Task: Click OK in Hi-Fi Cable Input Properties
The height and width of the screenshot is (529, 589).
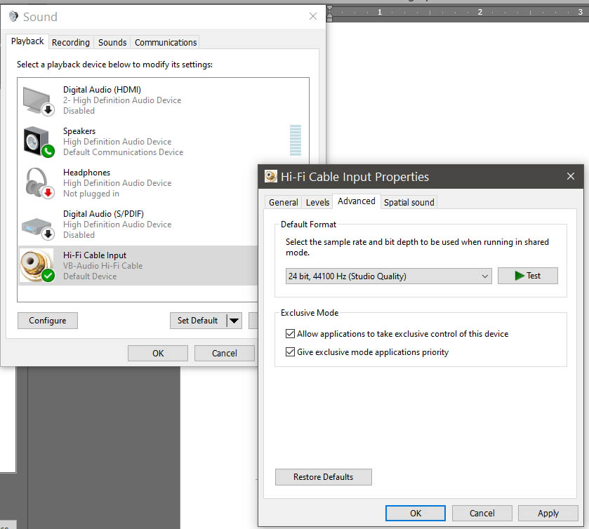Action: (416, 513)
